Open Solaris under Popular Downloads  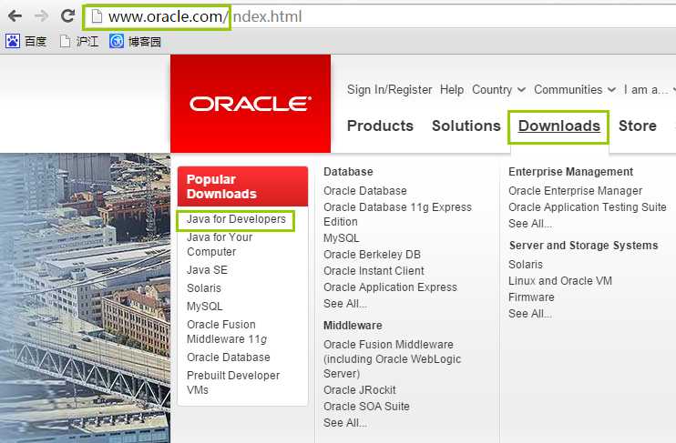coord(203,288)
